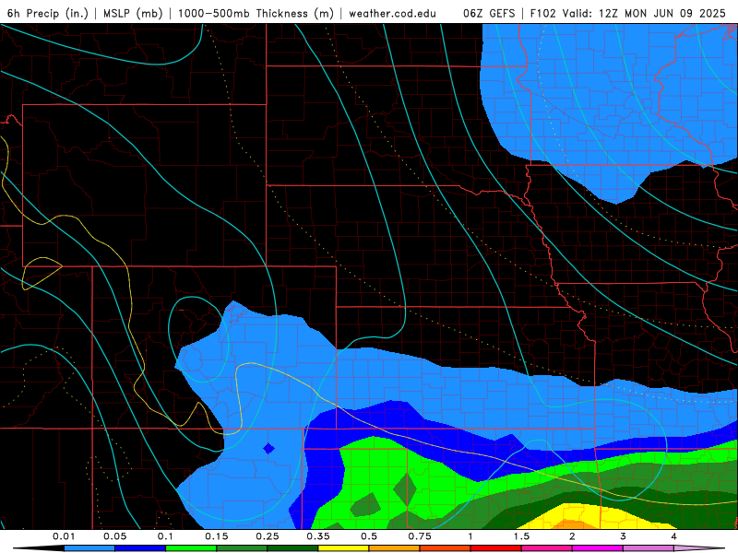Select the light blue 0.01–0.05 legend swatch

(89, 548)
